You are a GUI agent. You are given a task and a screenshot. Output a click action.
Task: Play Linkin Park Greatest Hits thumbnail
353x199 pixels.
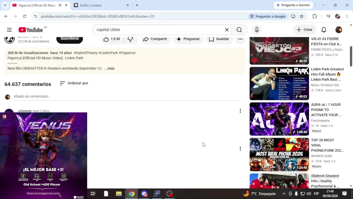click(279, 83)
